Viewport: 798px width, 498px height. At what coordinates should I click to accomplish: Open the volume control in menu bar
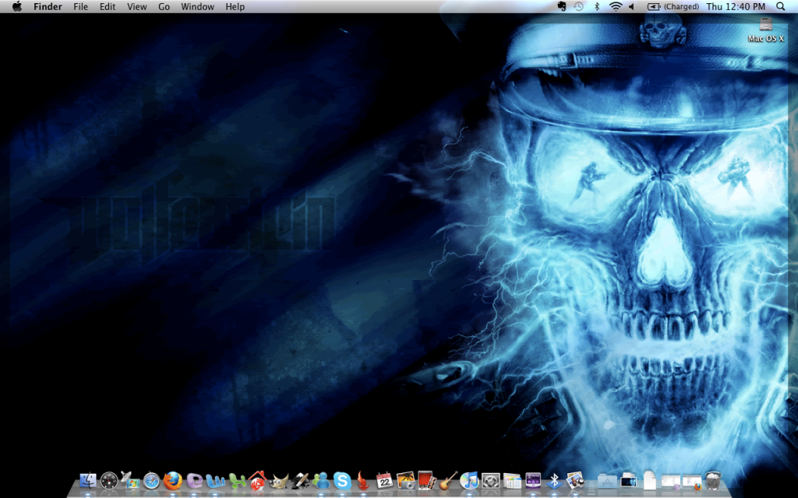pos(631,6)
